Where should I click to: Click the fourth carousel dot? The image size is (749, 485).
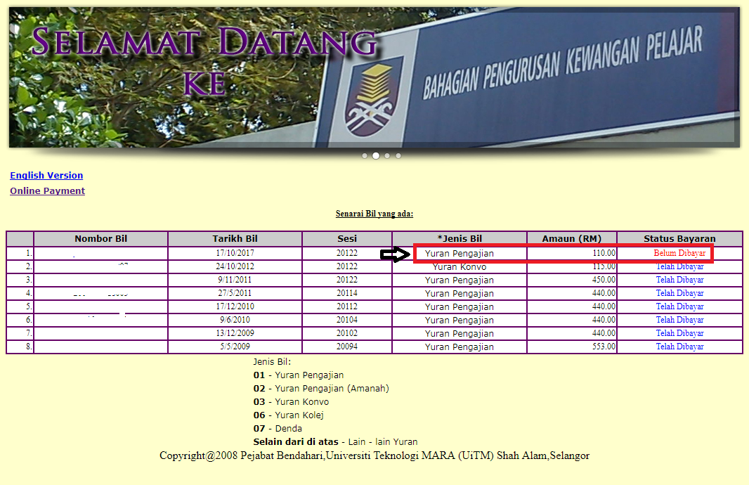[398, 155]
